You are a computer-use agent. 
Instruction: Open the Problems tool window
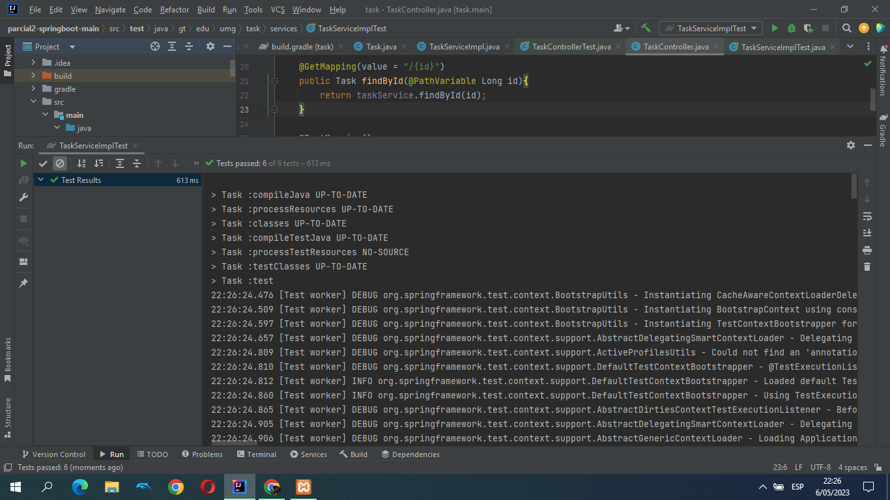(203, 454)
